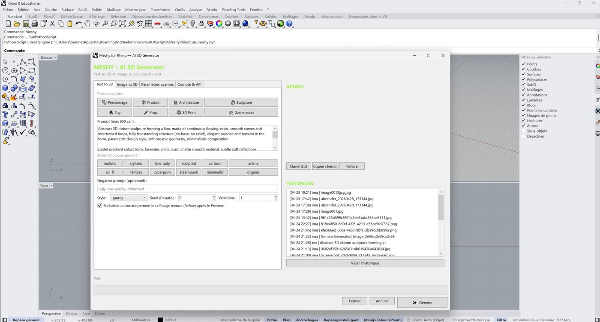Toggle Ortho mode in status bar
The width and height of the screenshot is (600, 322).
[x=272, y=320]
